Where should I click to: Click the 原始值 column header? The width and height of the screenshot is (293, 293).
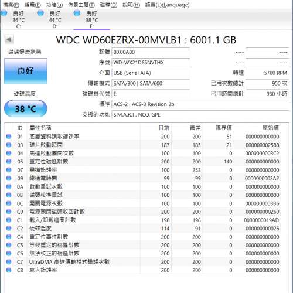tap(271, 128)
